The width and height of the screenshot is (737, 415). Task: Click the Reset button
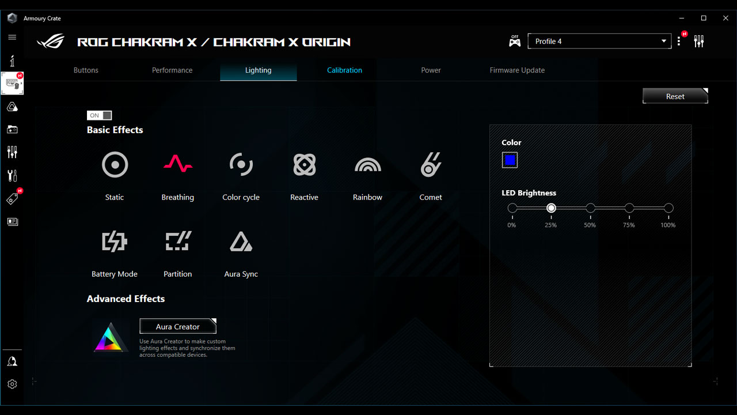(675, 96)
